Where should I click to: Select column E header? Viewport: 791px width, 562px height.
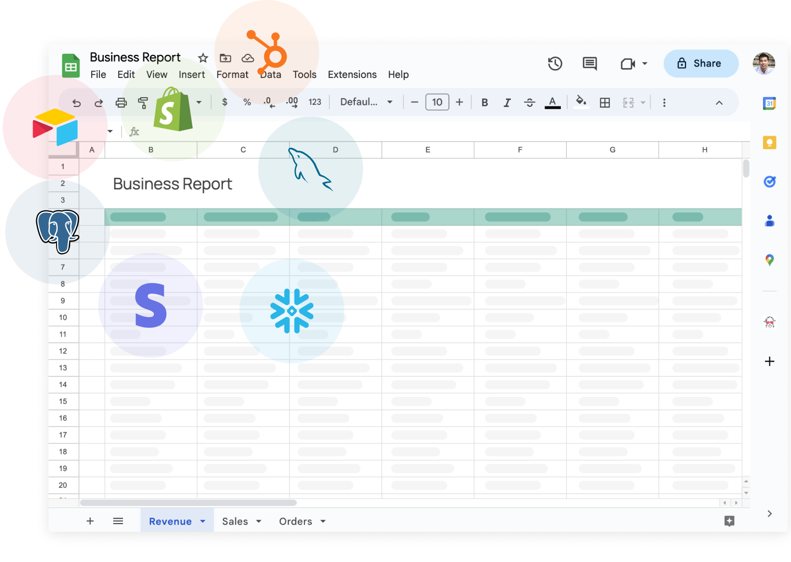coord(428,150)
